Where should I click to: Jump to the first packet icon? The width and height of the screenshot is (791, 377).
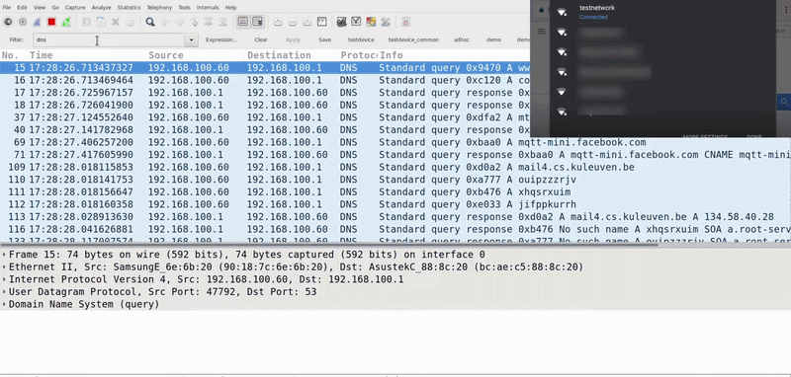(x=208, y=22)
